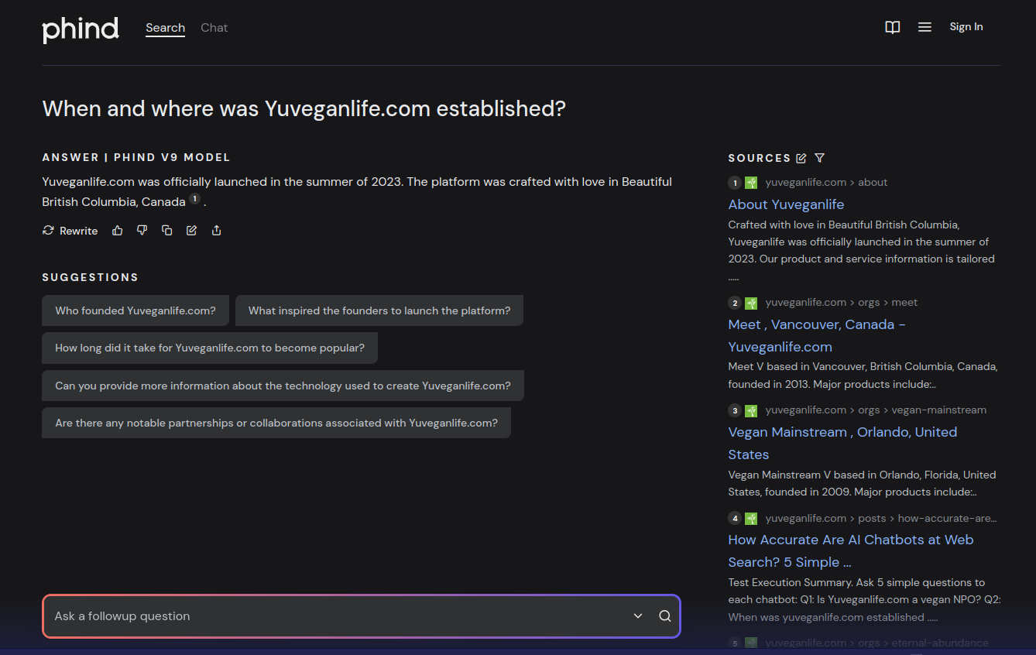The image size is (1036, 655).
Task: Select suggestion What inspired the founders
Action: (379, 310)
